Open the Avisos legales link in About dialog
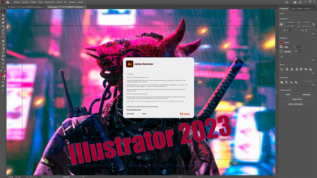The image size is (317, 178). click(x=130, y=113)
